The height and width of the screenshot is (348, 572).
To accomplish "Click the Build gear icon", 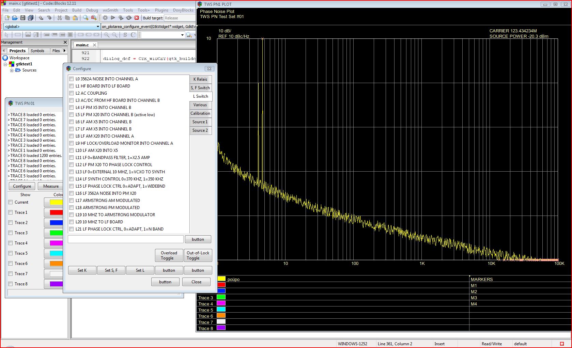I will pyautogui.click(x=105, y=18).
